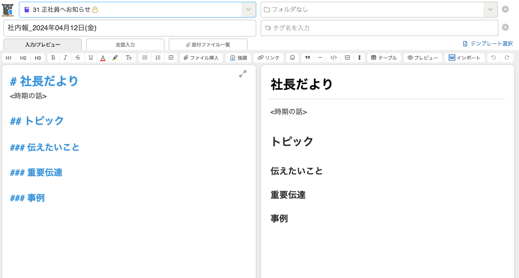Expand the folder selector arrow
The width and height of the screenshot is (519, 278).
pos(490,10)
